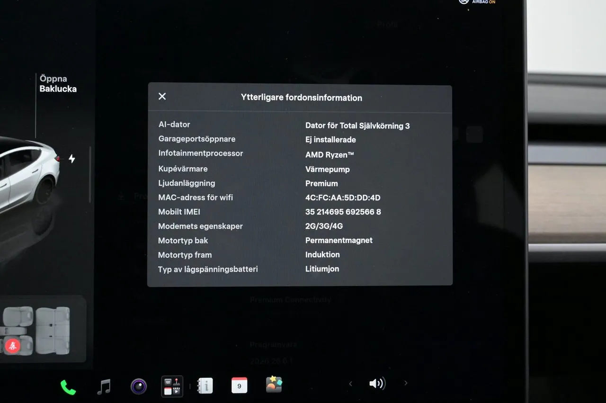Screen dimensions: 606x403
Task: Tap the AIRBAG ON status indicator
Action: [477, 2]
